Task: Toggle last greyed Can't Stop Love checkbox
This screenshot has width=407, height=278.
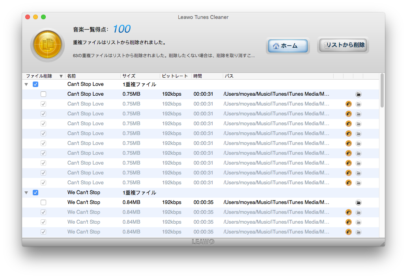Action: (43, 183)
